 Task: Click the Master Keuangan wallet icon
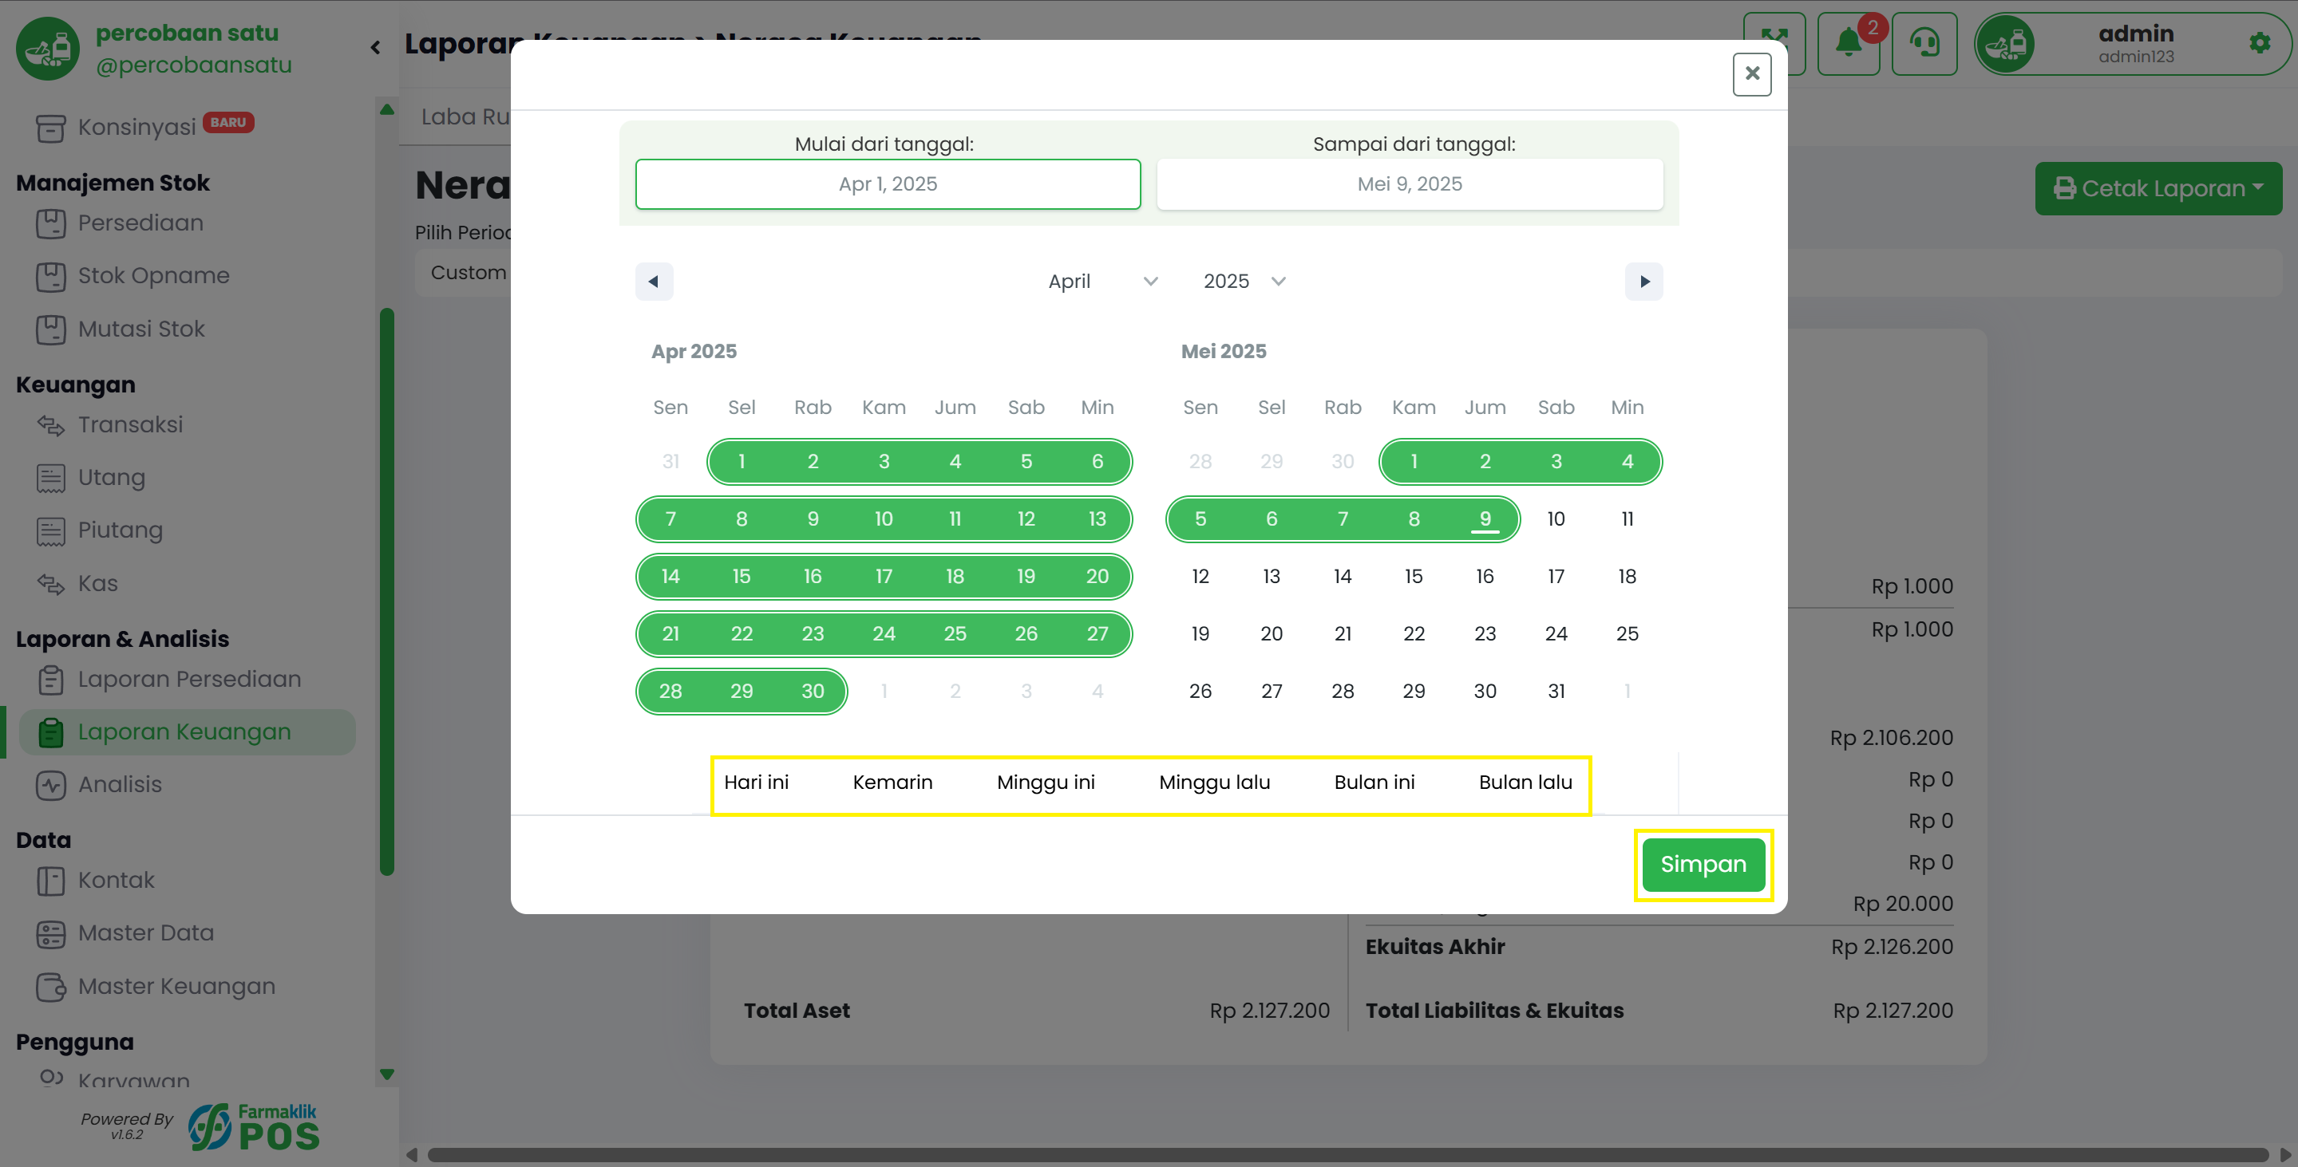pos(50,987)
